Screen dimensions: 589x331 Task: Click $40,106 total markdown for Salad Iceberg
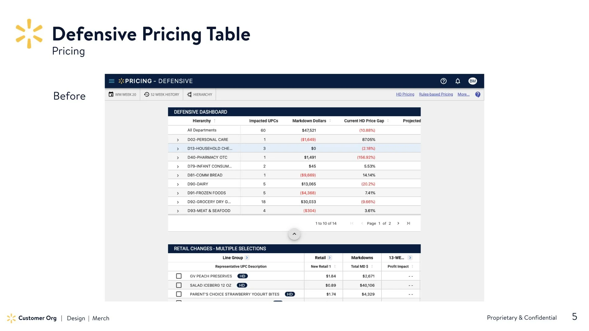pos(367,285)
